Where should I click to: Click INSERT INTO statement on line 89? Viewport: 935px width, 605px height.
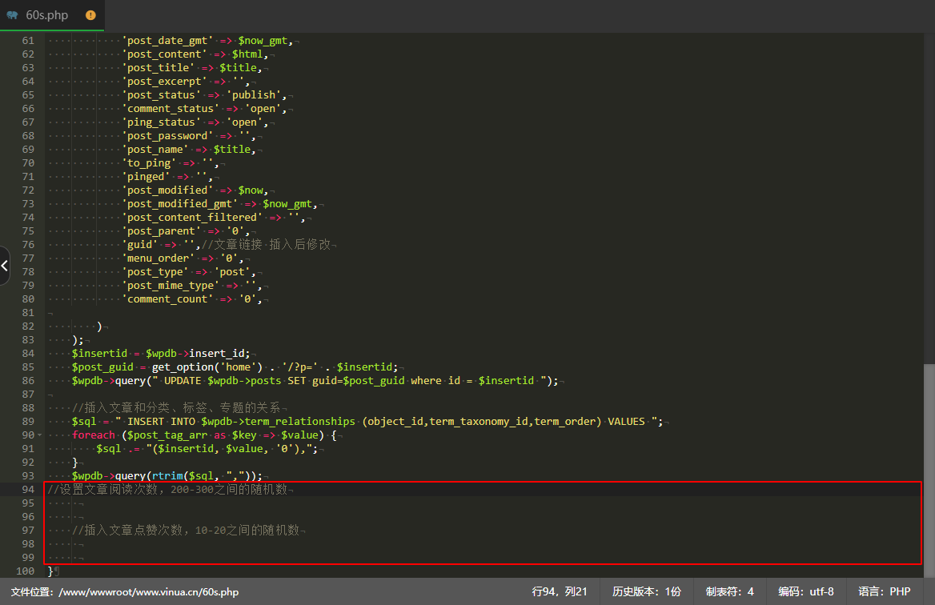(161, 422)
